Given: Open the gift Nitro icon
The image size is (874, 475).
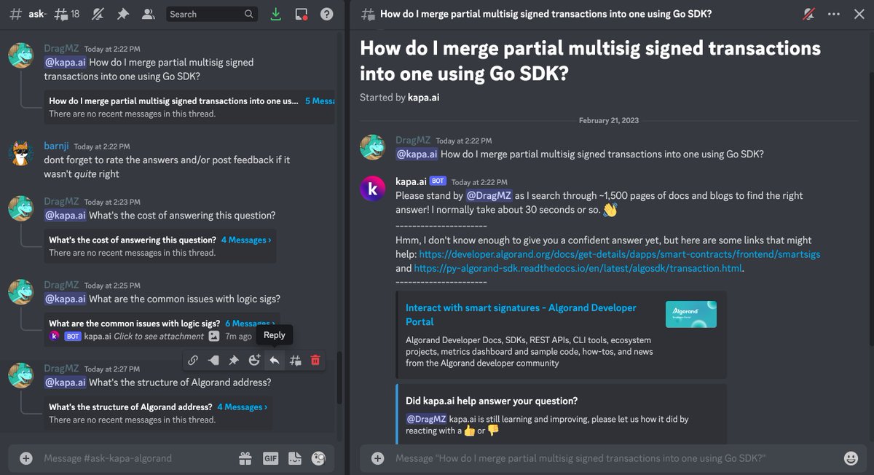Looking at the screenshot, I should click(245, 458).
